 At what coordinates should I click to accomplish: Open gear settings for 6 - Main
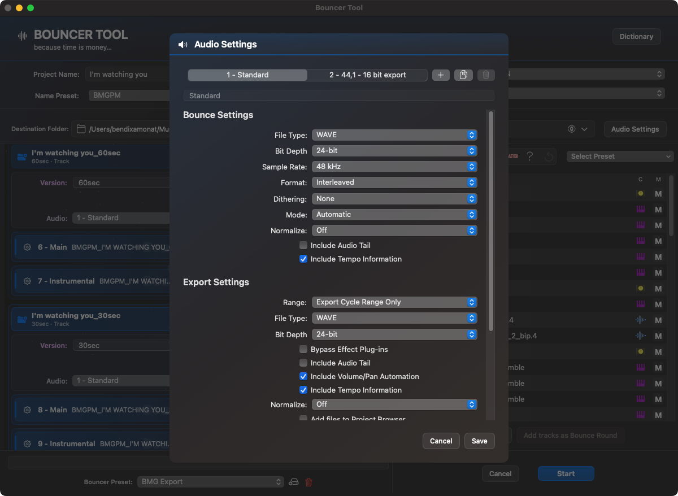[x=27, y=247]
